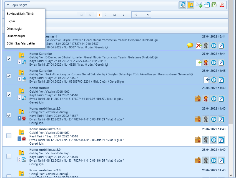Click the yellow comment bubble icon in the first row
The image size is (236, 178).
(190, 45)
